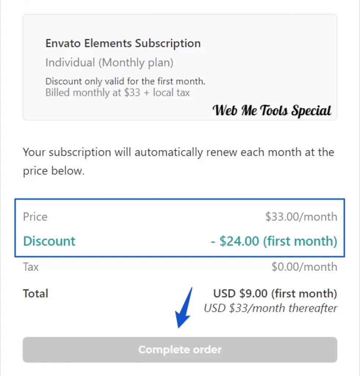Click the USD $9.00 (first month) total
This screenshot has width=360, height=376.
(x=276, y=293)
